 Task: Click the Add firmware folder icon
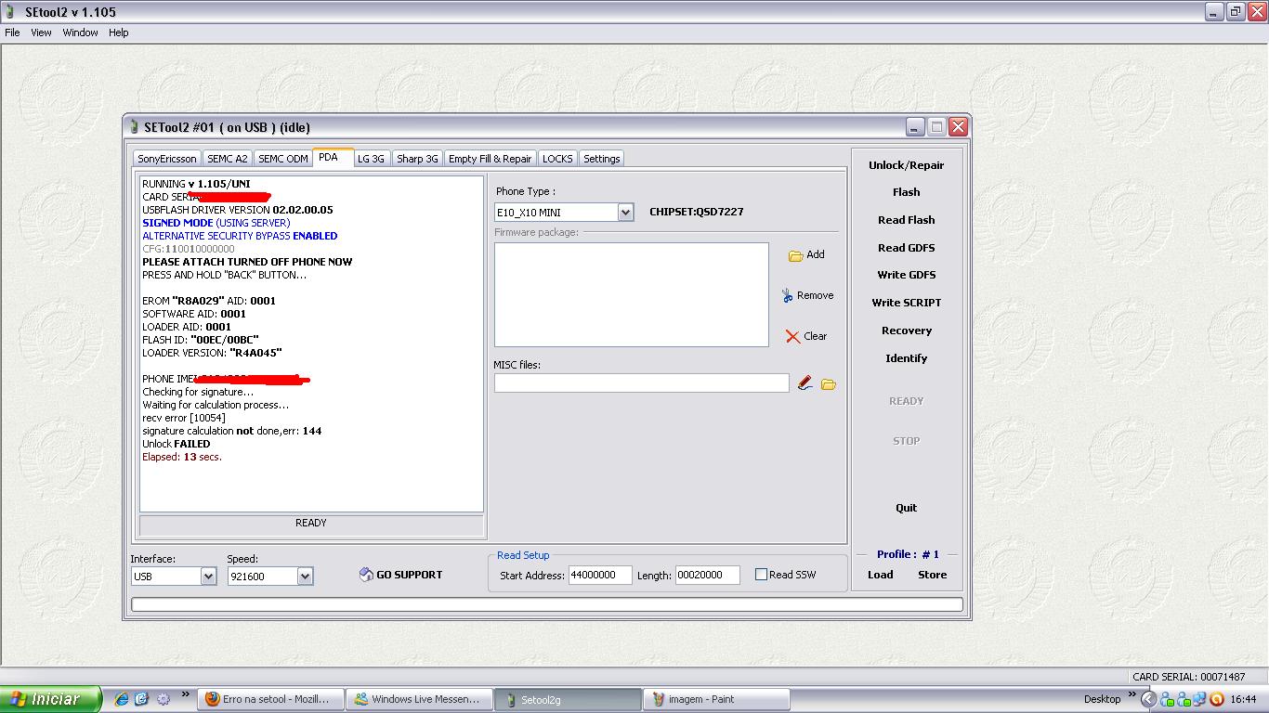pos(795,255)
